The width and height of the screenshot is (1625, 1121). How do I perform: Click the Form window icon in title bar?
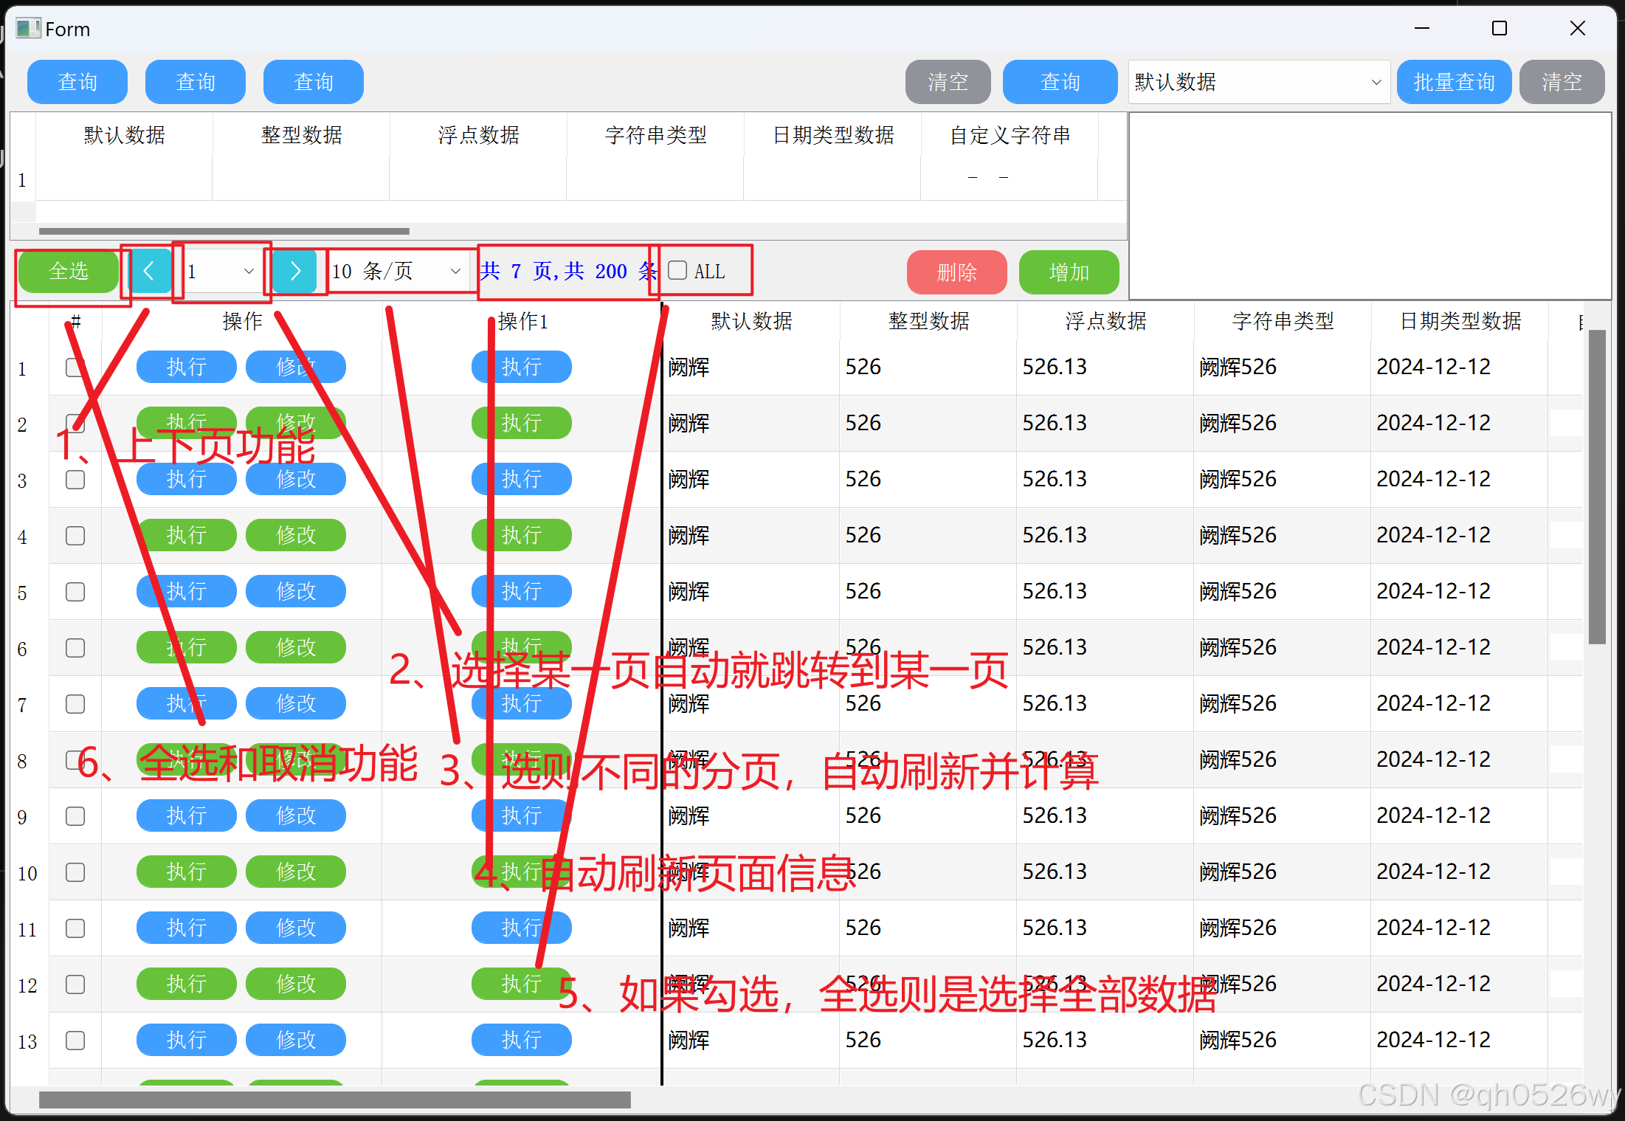[x=28, y=29]
